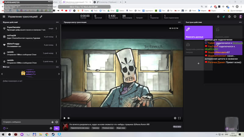
Task: Open File Explorer from the taskbar
Action: 41,134
